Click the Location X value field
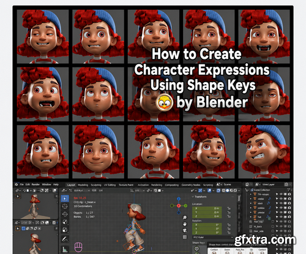The width and height of the screenshot is (306, 254). pos(207,209)
